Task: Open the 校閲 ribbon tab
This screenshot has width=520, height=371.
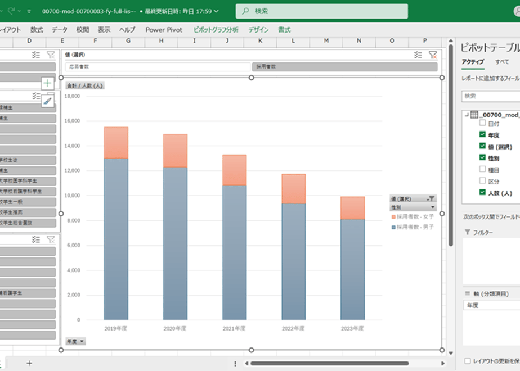Action: [83, 30]
